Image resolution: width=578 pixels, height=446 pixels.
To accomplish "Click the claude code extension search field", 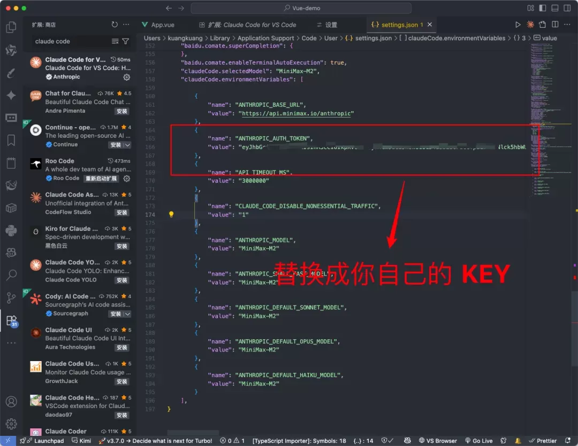I will click(72, 41).
